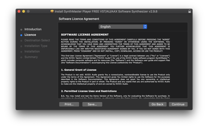Continue to the next installer step
This screenshot has width=208, height=128.
pos(178,104)
